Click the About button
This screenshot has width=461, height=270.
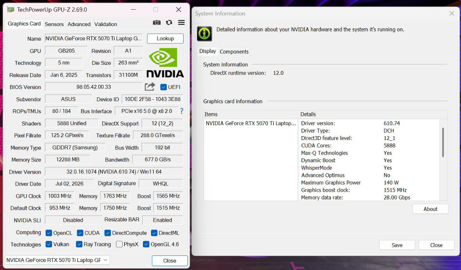click(430, 209)
